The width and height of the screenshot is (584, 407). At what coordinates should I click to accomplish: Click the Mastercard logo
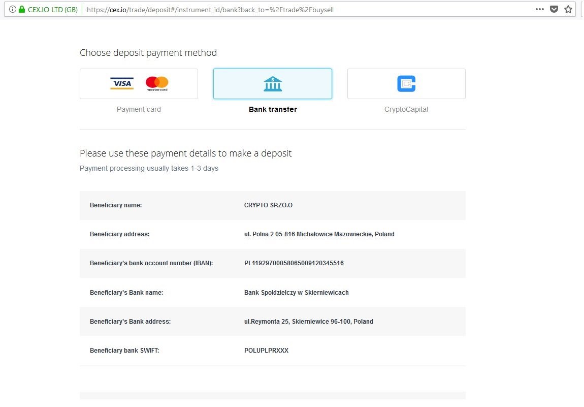point(157,83)
